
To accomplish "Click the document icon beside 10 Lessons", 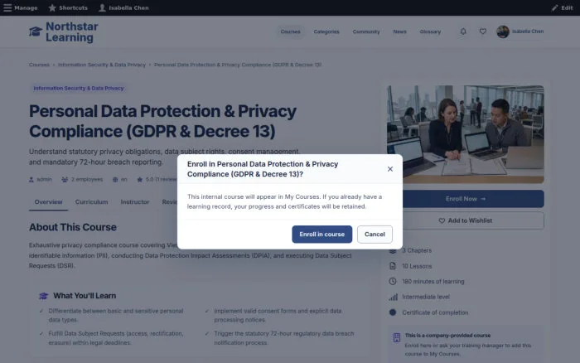I will coord(393,266).
